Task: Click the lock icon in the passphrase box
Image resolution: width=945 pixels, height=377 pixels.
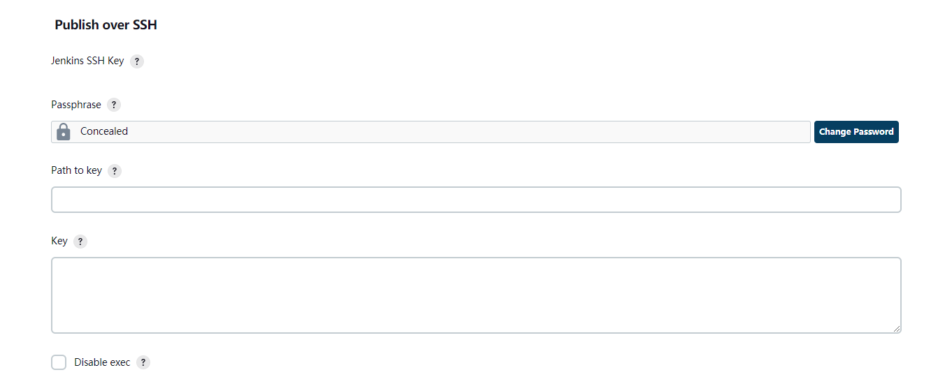Action: point(64,132)
